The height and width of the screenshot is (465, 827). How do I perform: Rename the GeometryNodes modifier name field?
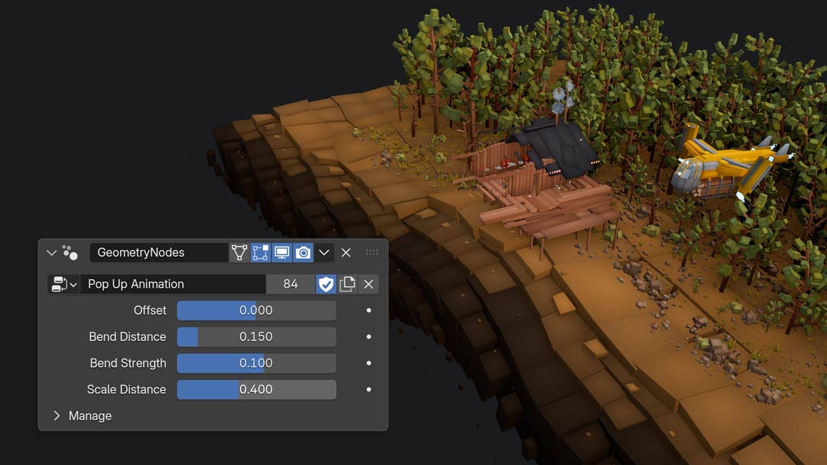click(x=158, y=253)
